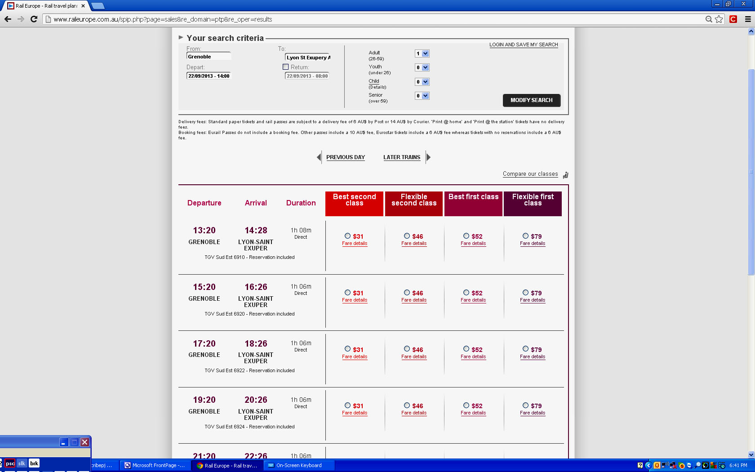
Task: Enable the Return checkbox
Action: 285,67
